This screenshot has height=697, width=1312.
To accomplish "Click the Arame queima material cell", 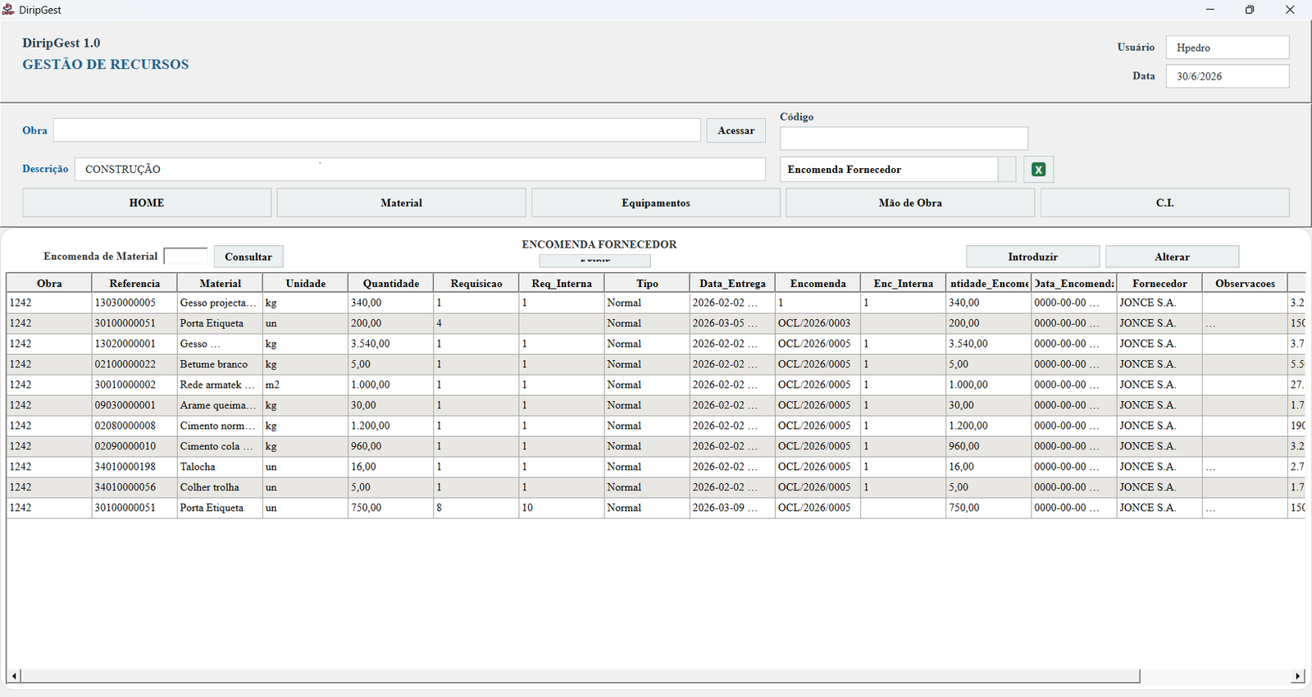I will click(x=221, y=405).
